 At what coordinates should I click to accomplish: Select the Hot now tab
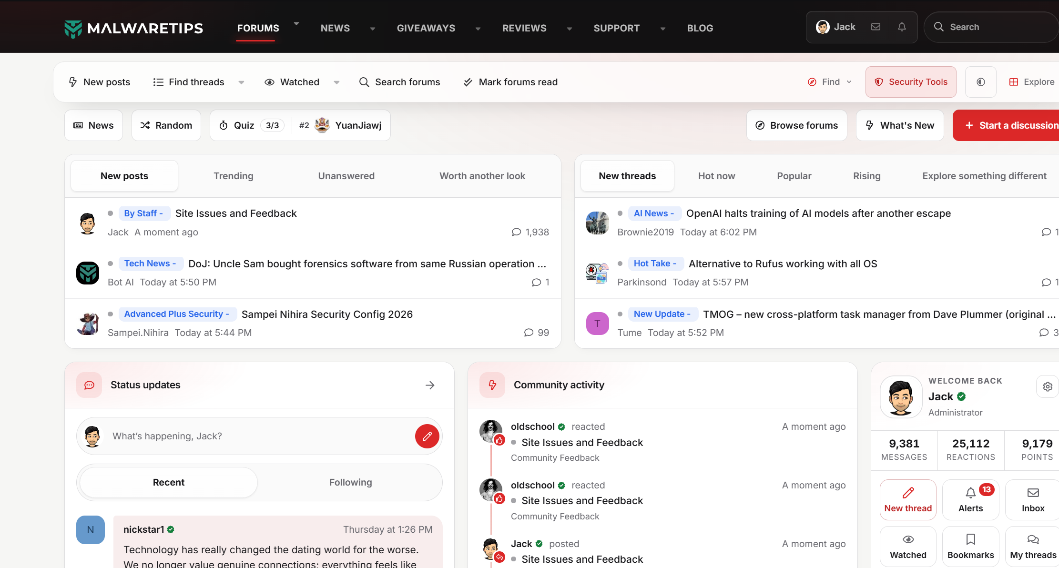pyautogui.click(x=716, y=176)
